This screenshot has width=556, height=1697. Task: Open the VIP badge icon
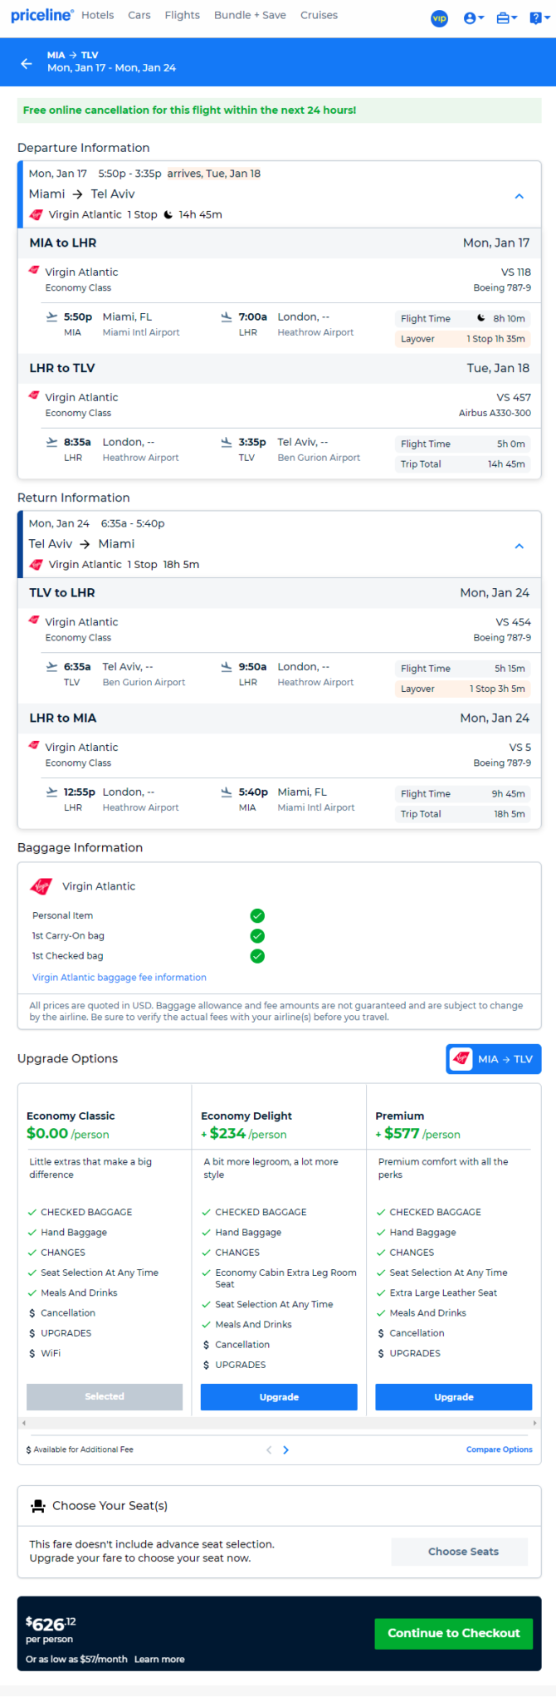tap(439, 17)
